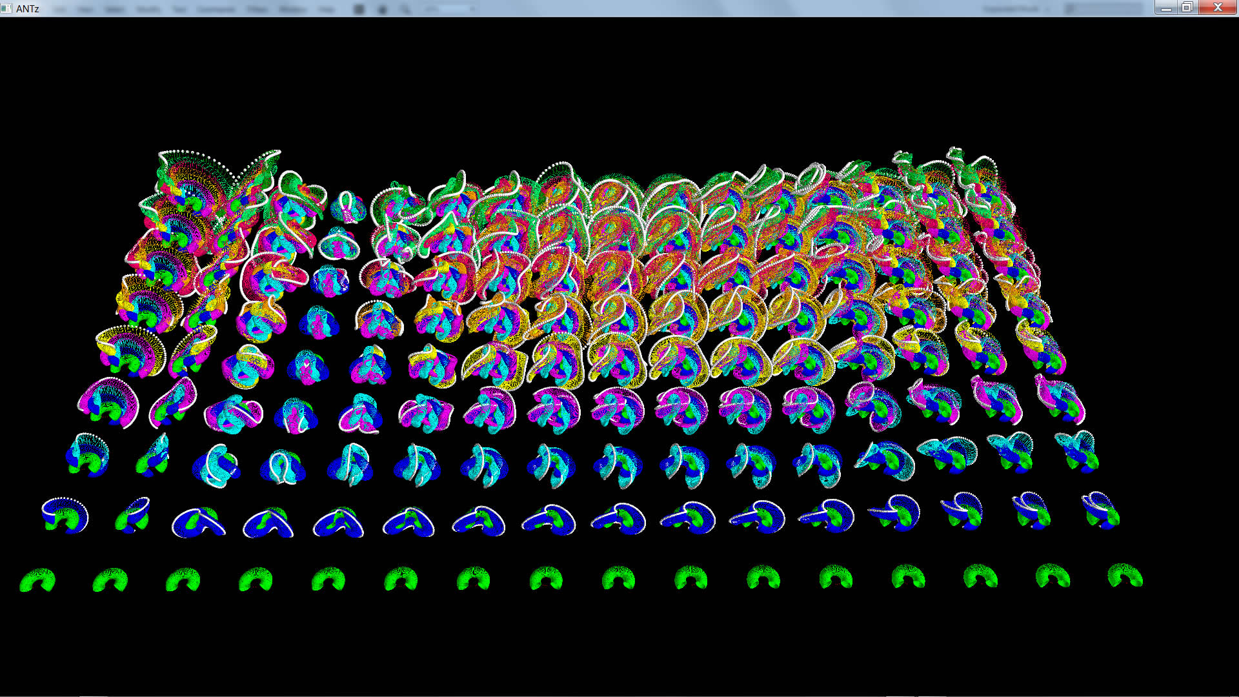Click the ANTz application icon in title bar
Viewport: 1239px width, 697px height.
pos(6,8)
